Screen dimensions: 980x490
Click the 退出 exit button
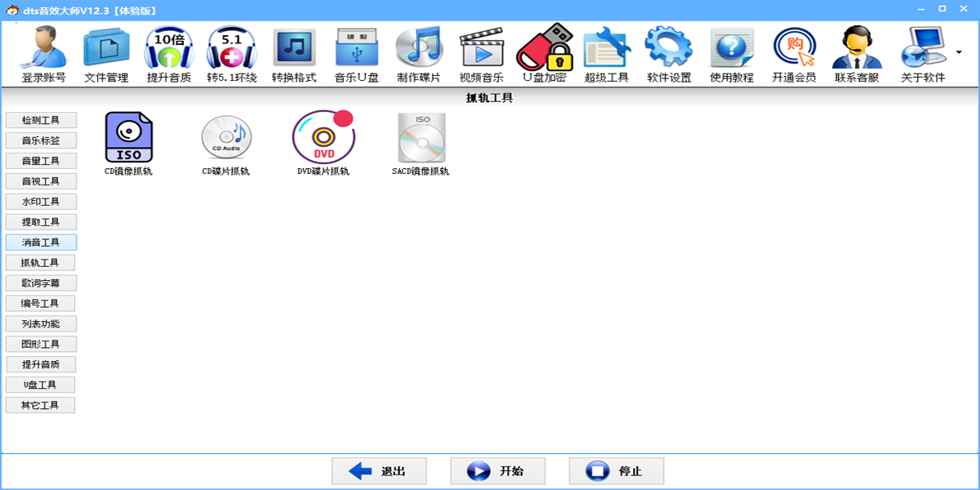pos(378,470)
